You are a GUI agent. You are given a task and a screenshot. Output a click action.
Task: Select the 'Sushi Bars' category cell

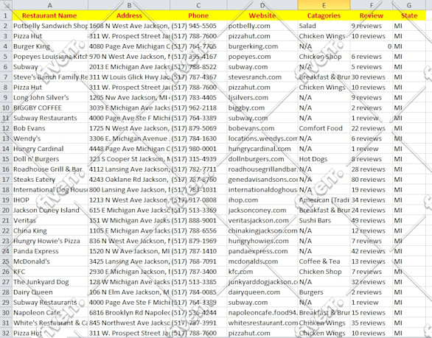pos(324,220)
